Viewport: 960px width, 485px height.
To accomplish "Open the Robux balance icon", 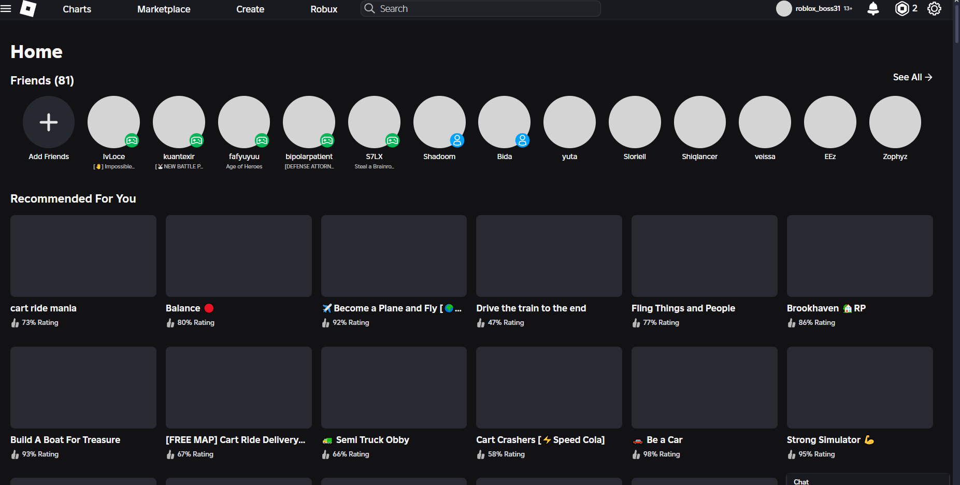I will pyautogui.click(x=902, y=9).
